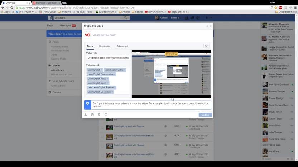Open the Page tab in page manager bar

pos(50,25)
